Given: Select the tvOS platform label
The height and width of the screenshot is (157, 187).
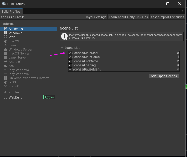Looking at the screenshot, I should coord(12,82).
